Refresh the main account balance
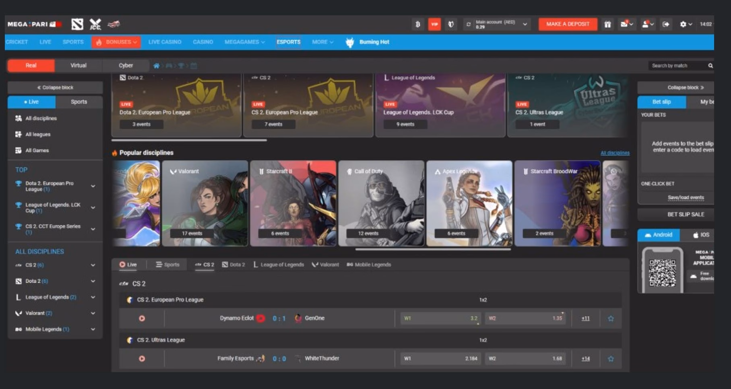The height and width of the screenshot is (389, 731). click(469, 25)
